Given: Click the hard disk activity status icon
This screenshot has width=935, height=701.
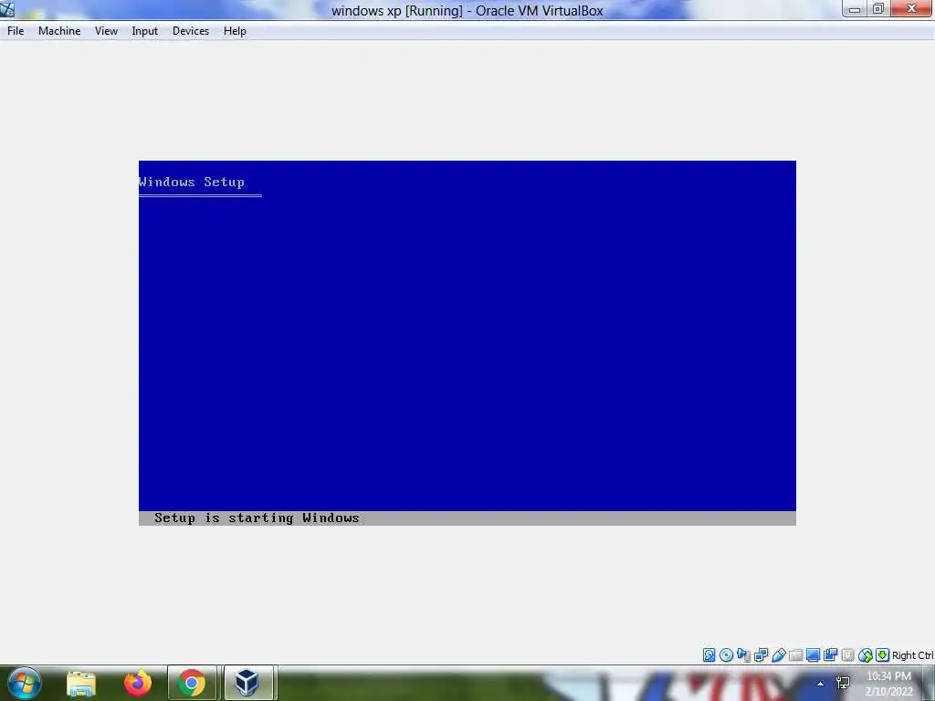Looking at the screenshot, I should tap(709, 655).
